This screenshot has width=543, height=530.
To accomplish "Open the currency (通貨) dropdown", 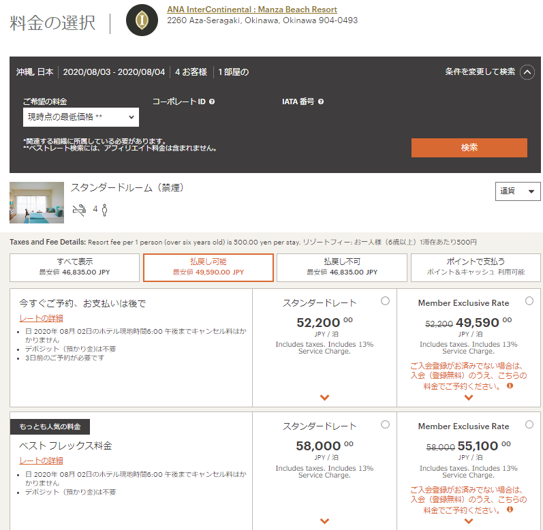I will (x=517, y=191).
